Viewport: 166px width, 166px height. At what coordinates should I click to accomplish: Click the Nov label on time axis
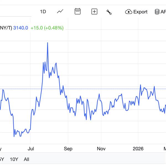coord(101,149)
